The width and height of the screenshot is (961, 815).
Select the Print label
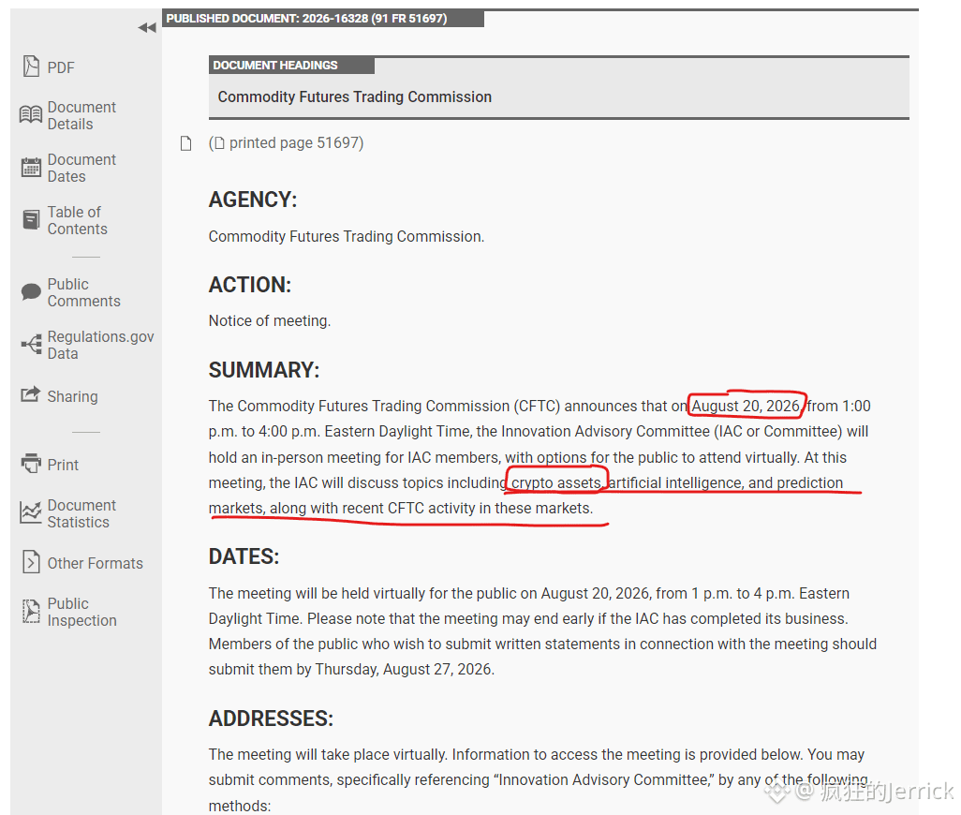(x=63, y=465)
